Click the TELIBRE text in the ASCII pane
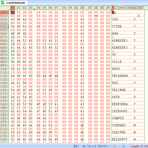 119,90
